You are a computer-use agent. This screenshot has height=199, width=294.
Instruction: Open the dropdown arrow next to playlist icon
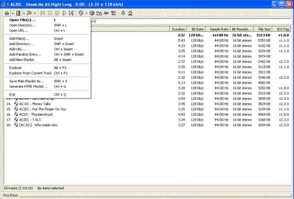pyautogui.click(x=24, y=13)
